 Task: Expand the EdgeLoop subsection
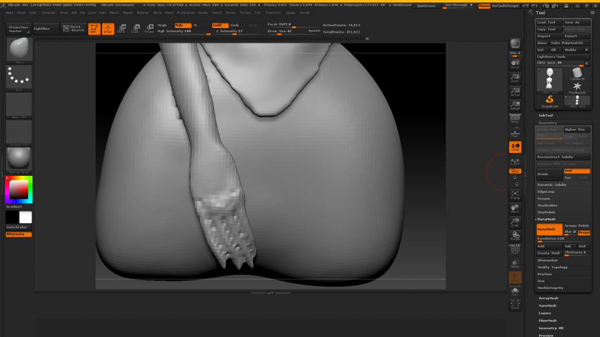pyautogui.click(x=546, y=192)
